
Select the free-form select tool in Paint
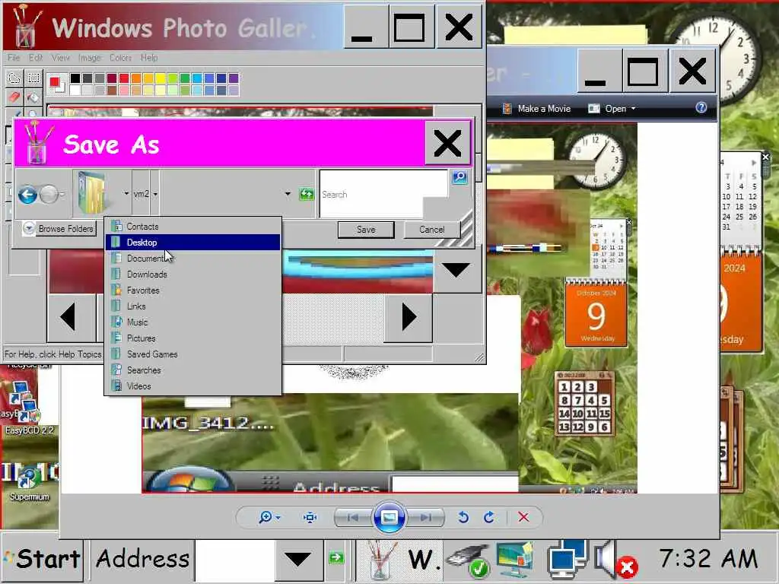click(14, 78)
